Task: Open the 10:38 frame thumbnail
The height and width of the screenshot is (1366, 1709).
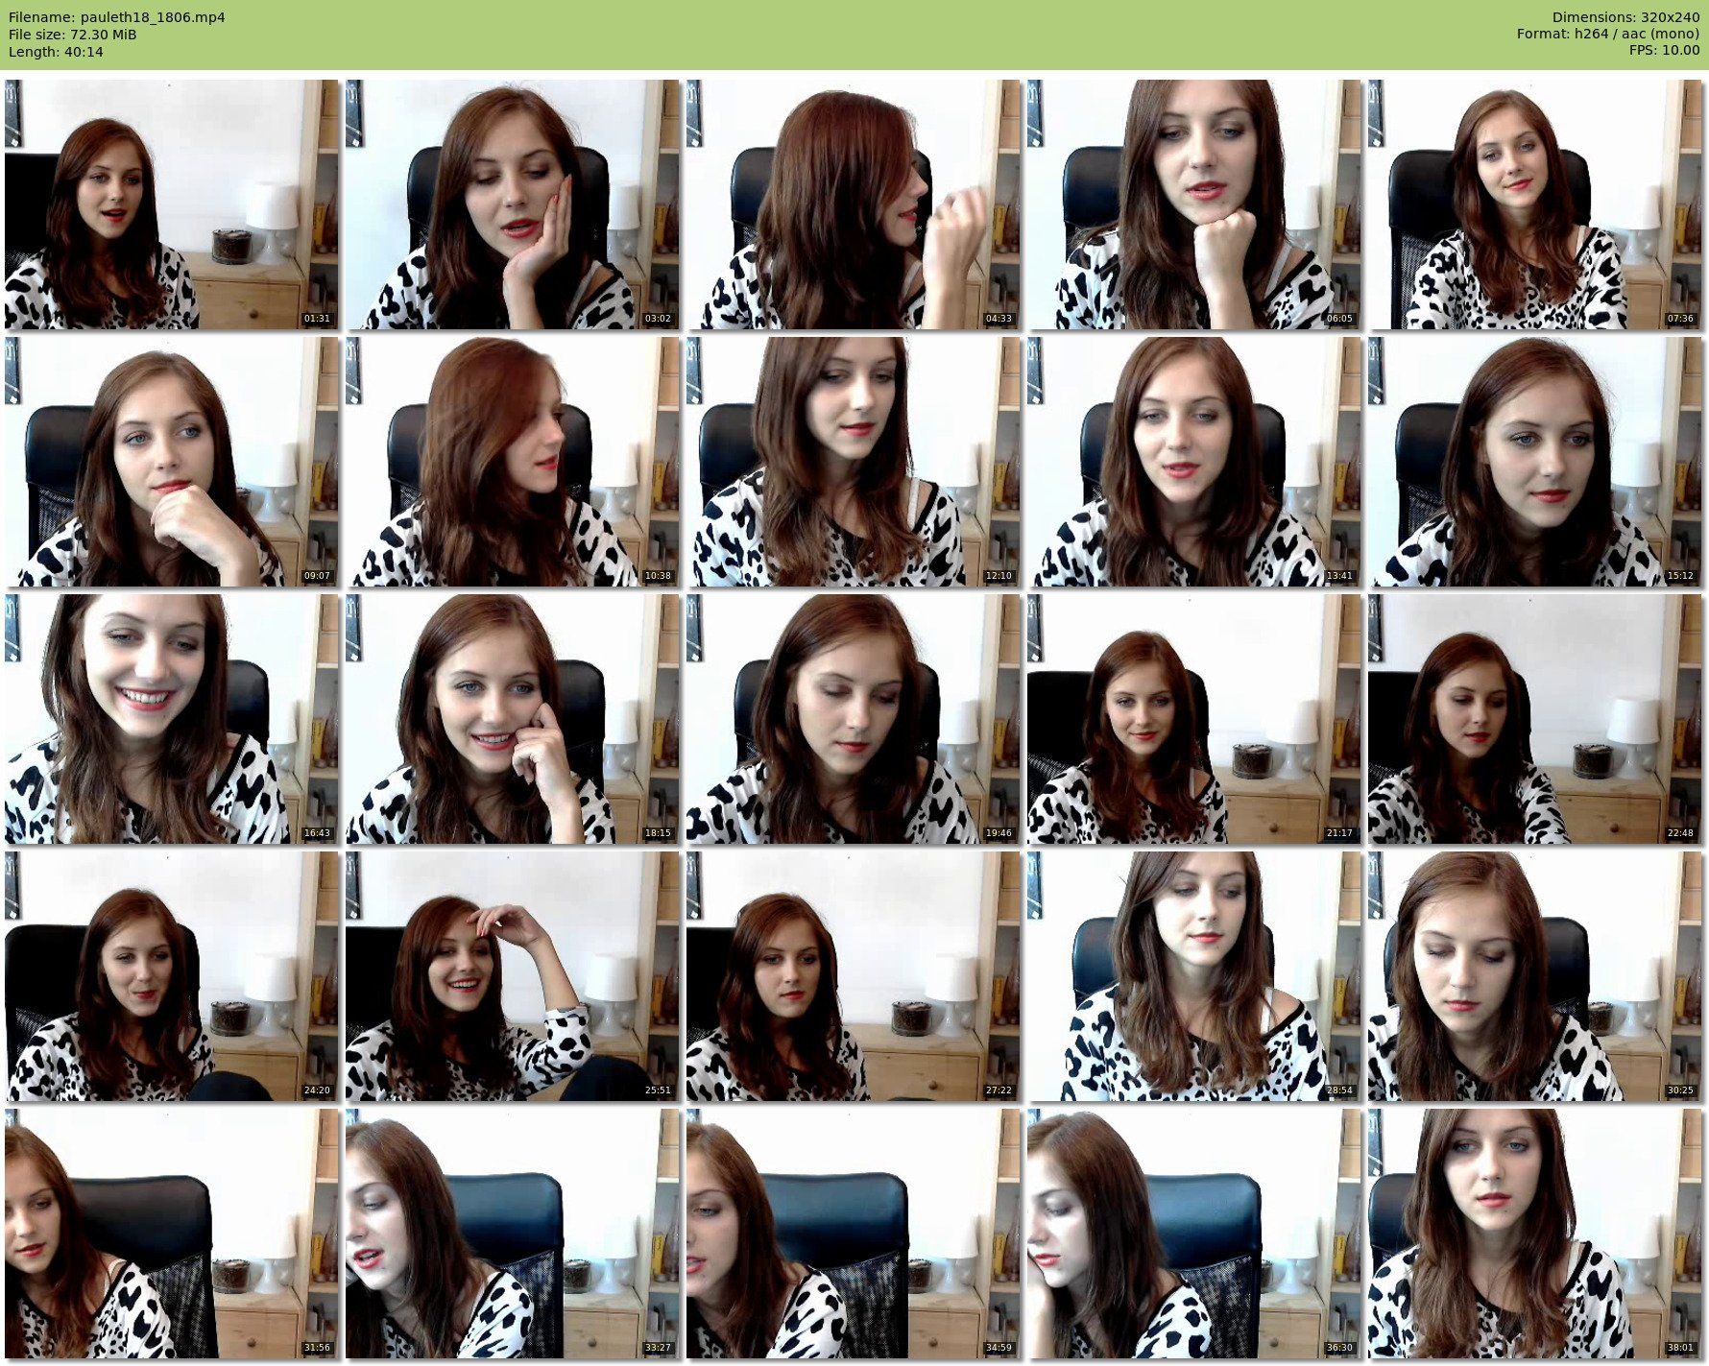Action: click(x=513, y=462)
